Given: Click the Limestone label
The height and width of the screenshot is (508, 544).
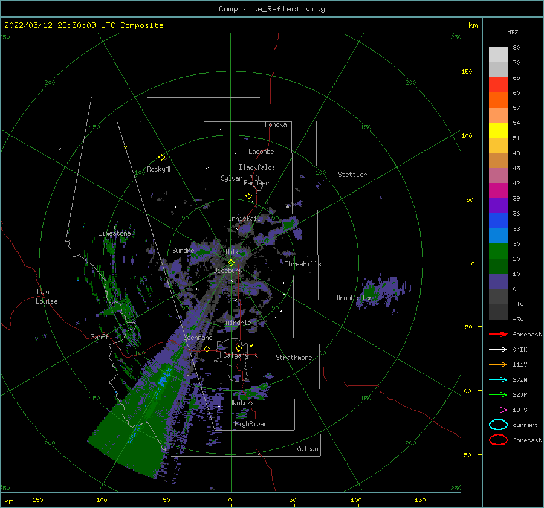Looking at the screenshot, I should 114,233.
